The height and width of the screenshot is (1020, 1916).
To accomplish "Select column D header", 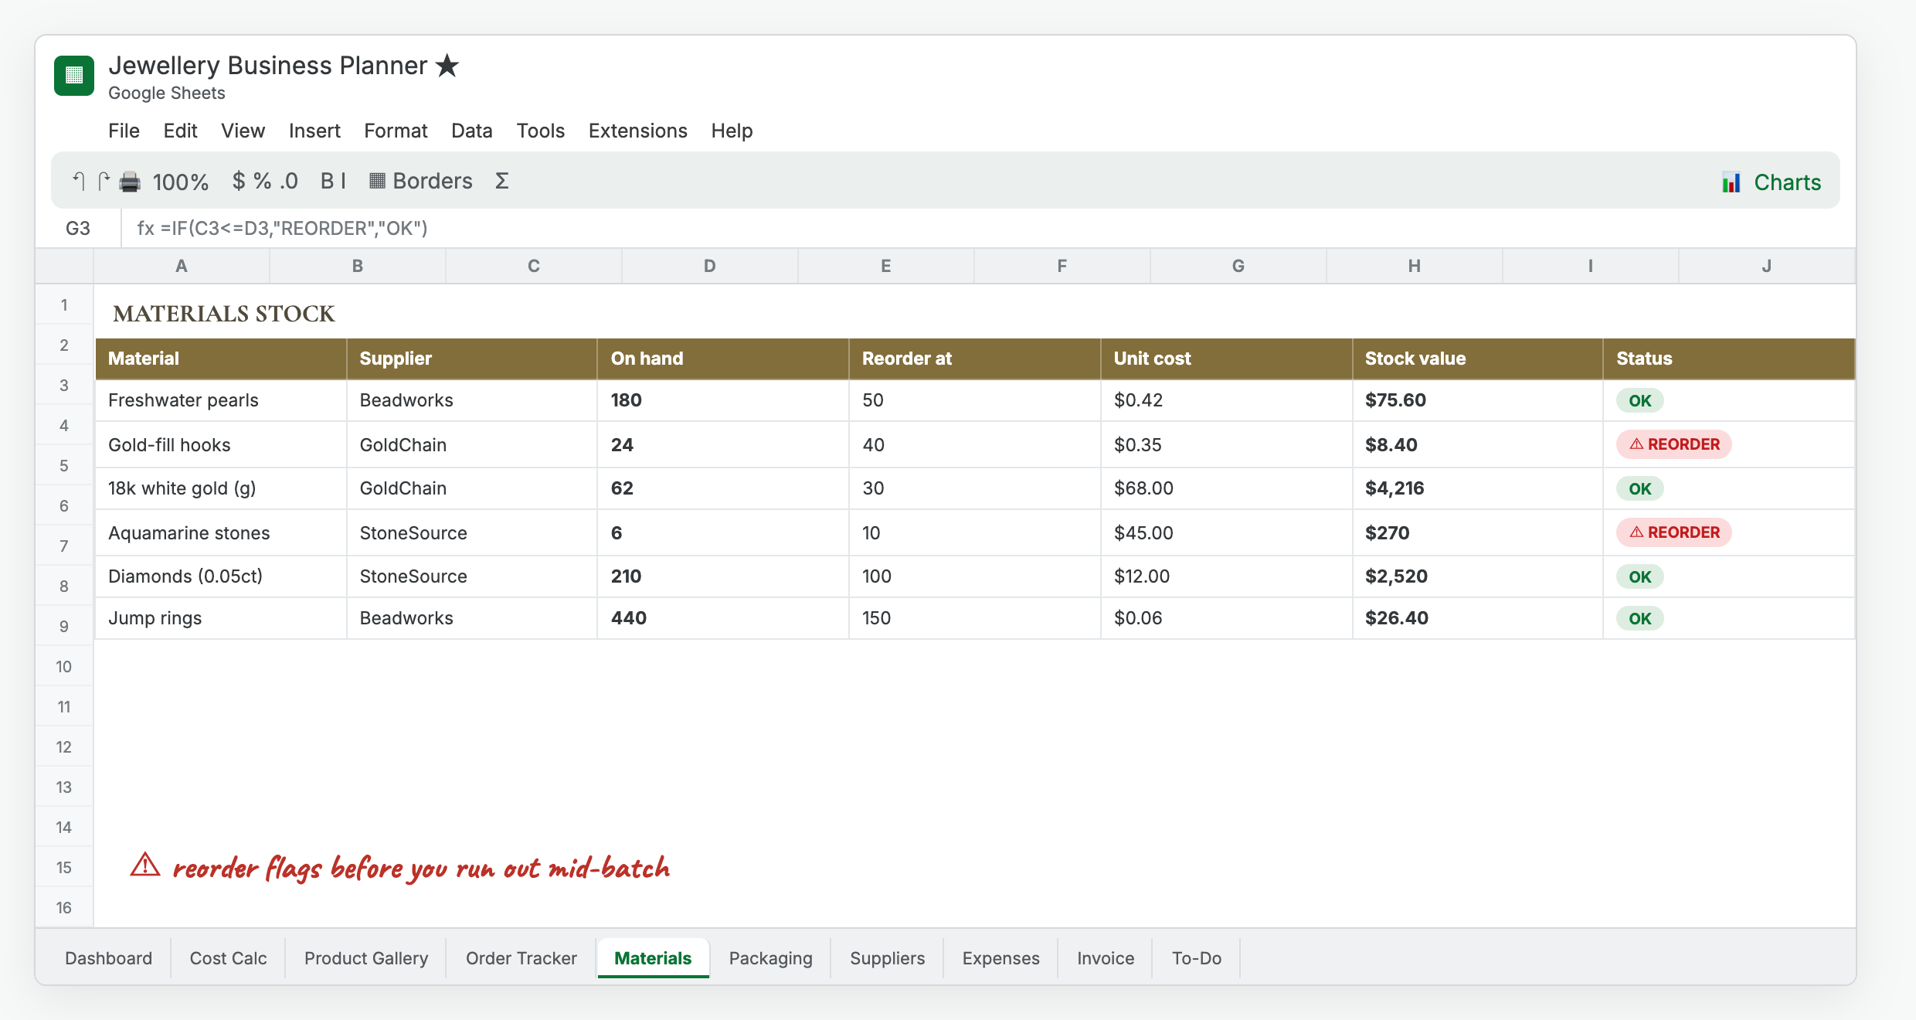I will coord(709,266).
